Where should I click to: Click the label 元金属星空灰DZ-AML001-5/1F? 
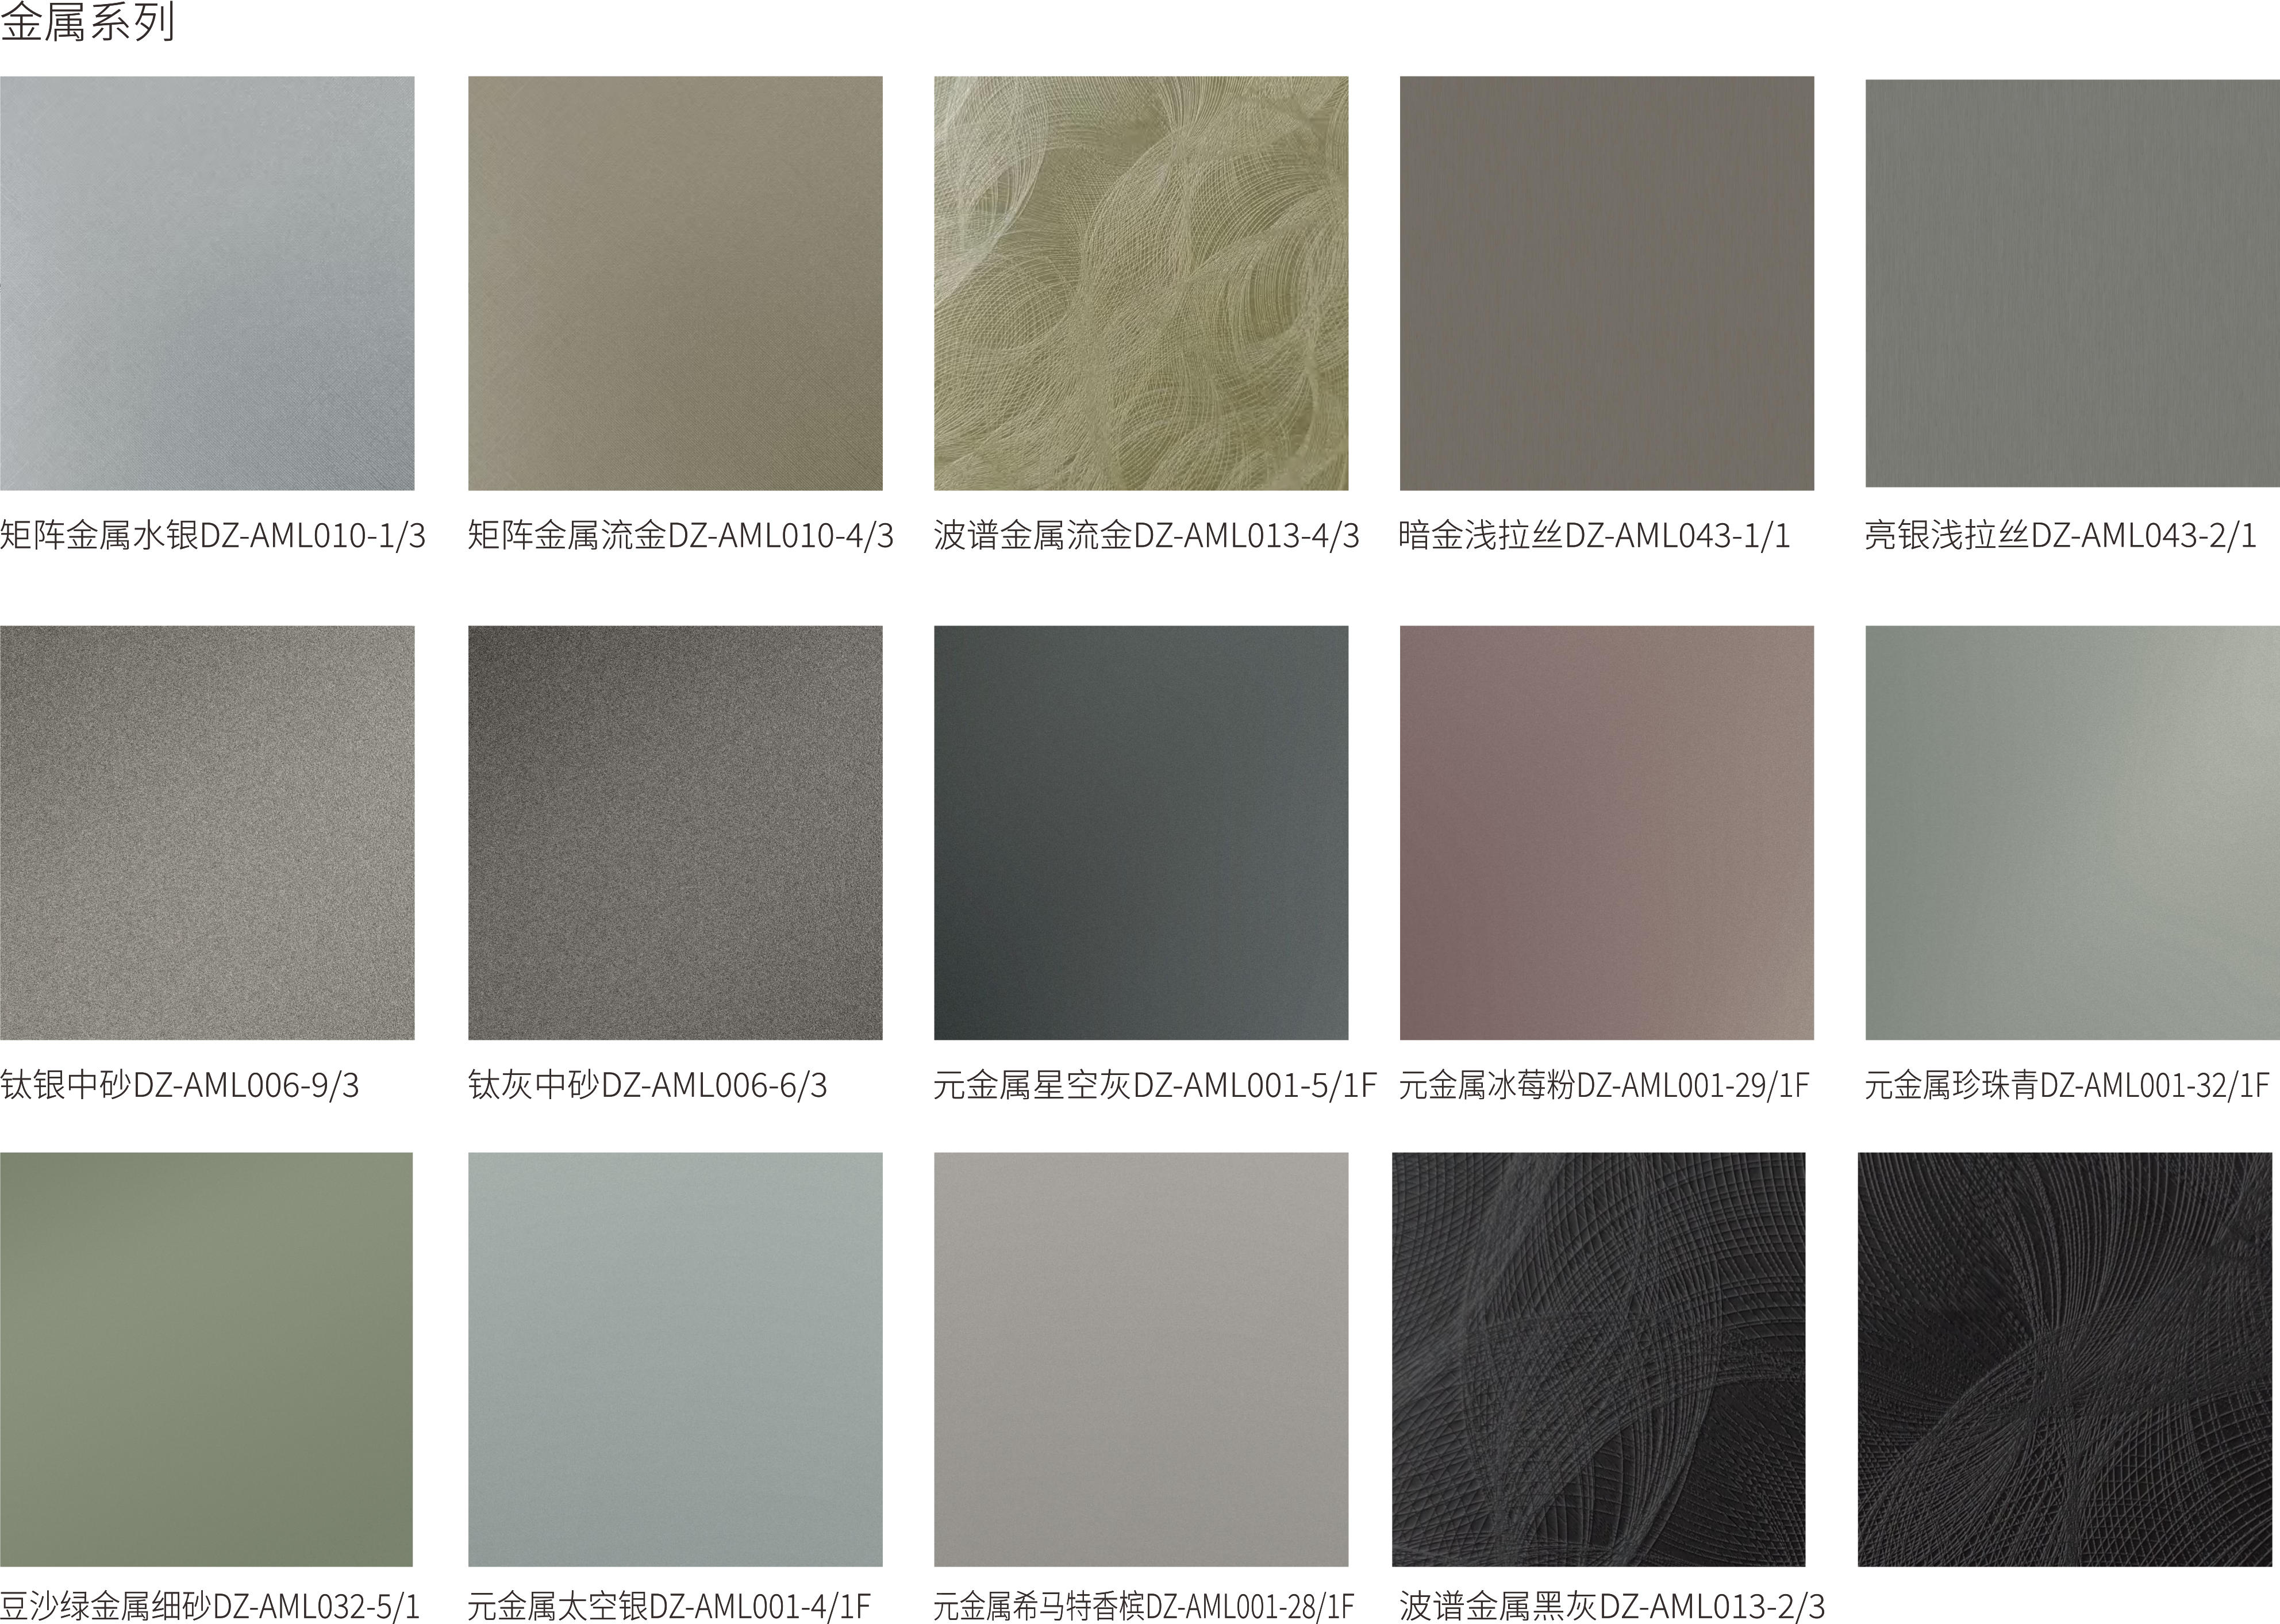click(x=1155, y=1085)
